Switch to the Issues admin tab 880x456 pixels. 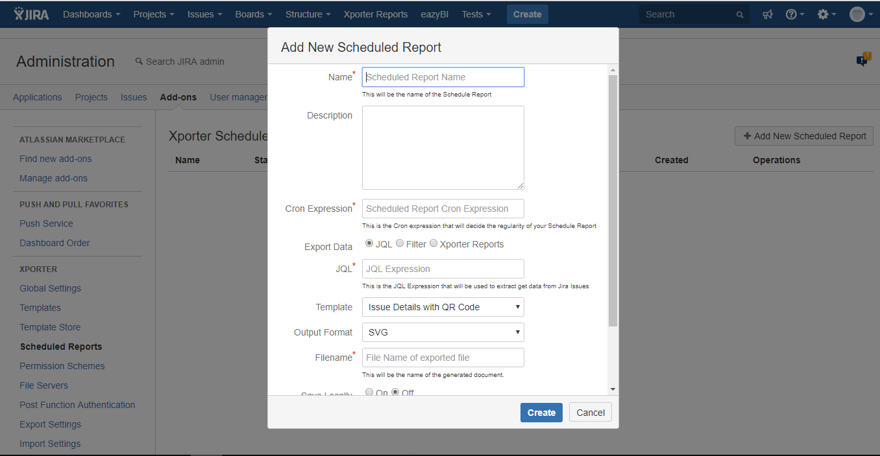coord(134,97)
